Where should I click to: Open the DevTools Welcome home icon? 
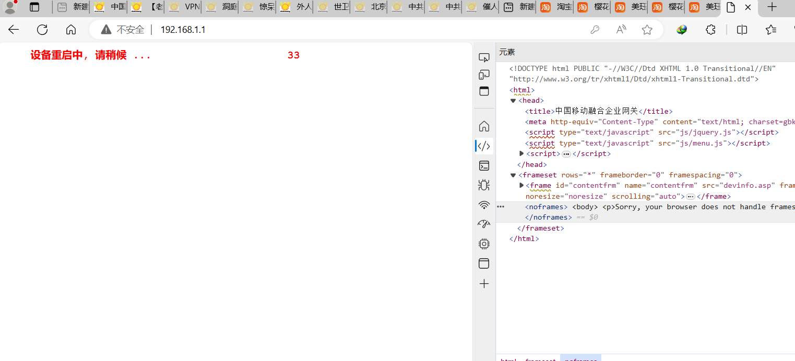point(484,126)
